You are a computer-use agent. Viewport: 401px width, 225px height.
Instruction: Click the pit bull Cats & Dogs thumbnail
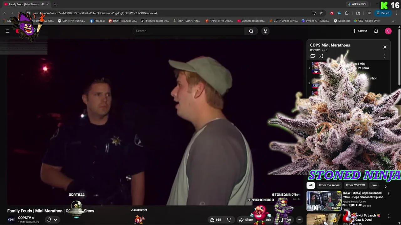(324, 219)
